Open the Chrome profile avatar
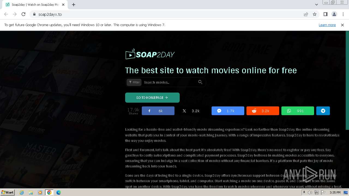349x196 pixels. (334, 14)
